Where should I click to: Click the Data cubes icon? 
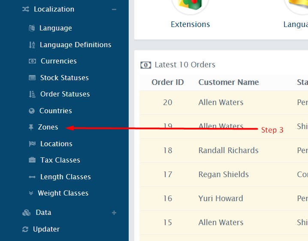(x=26, y=213)
